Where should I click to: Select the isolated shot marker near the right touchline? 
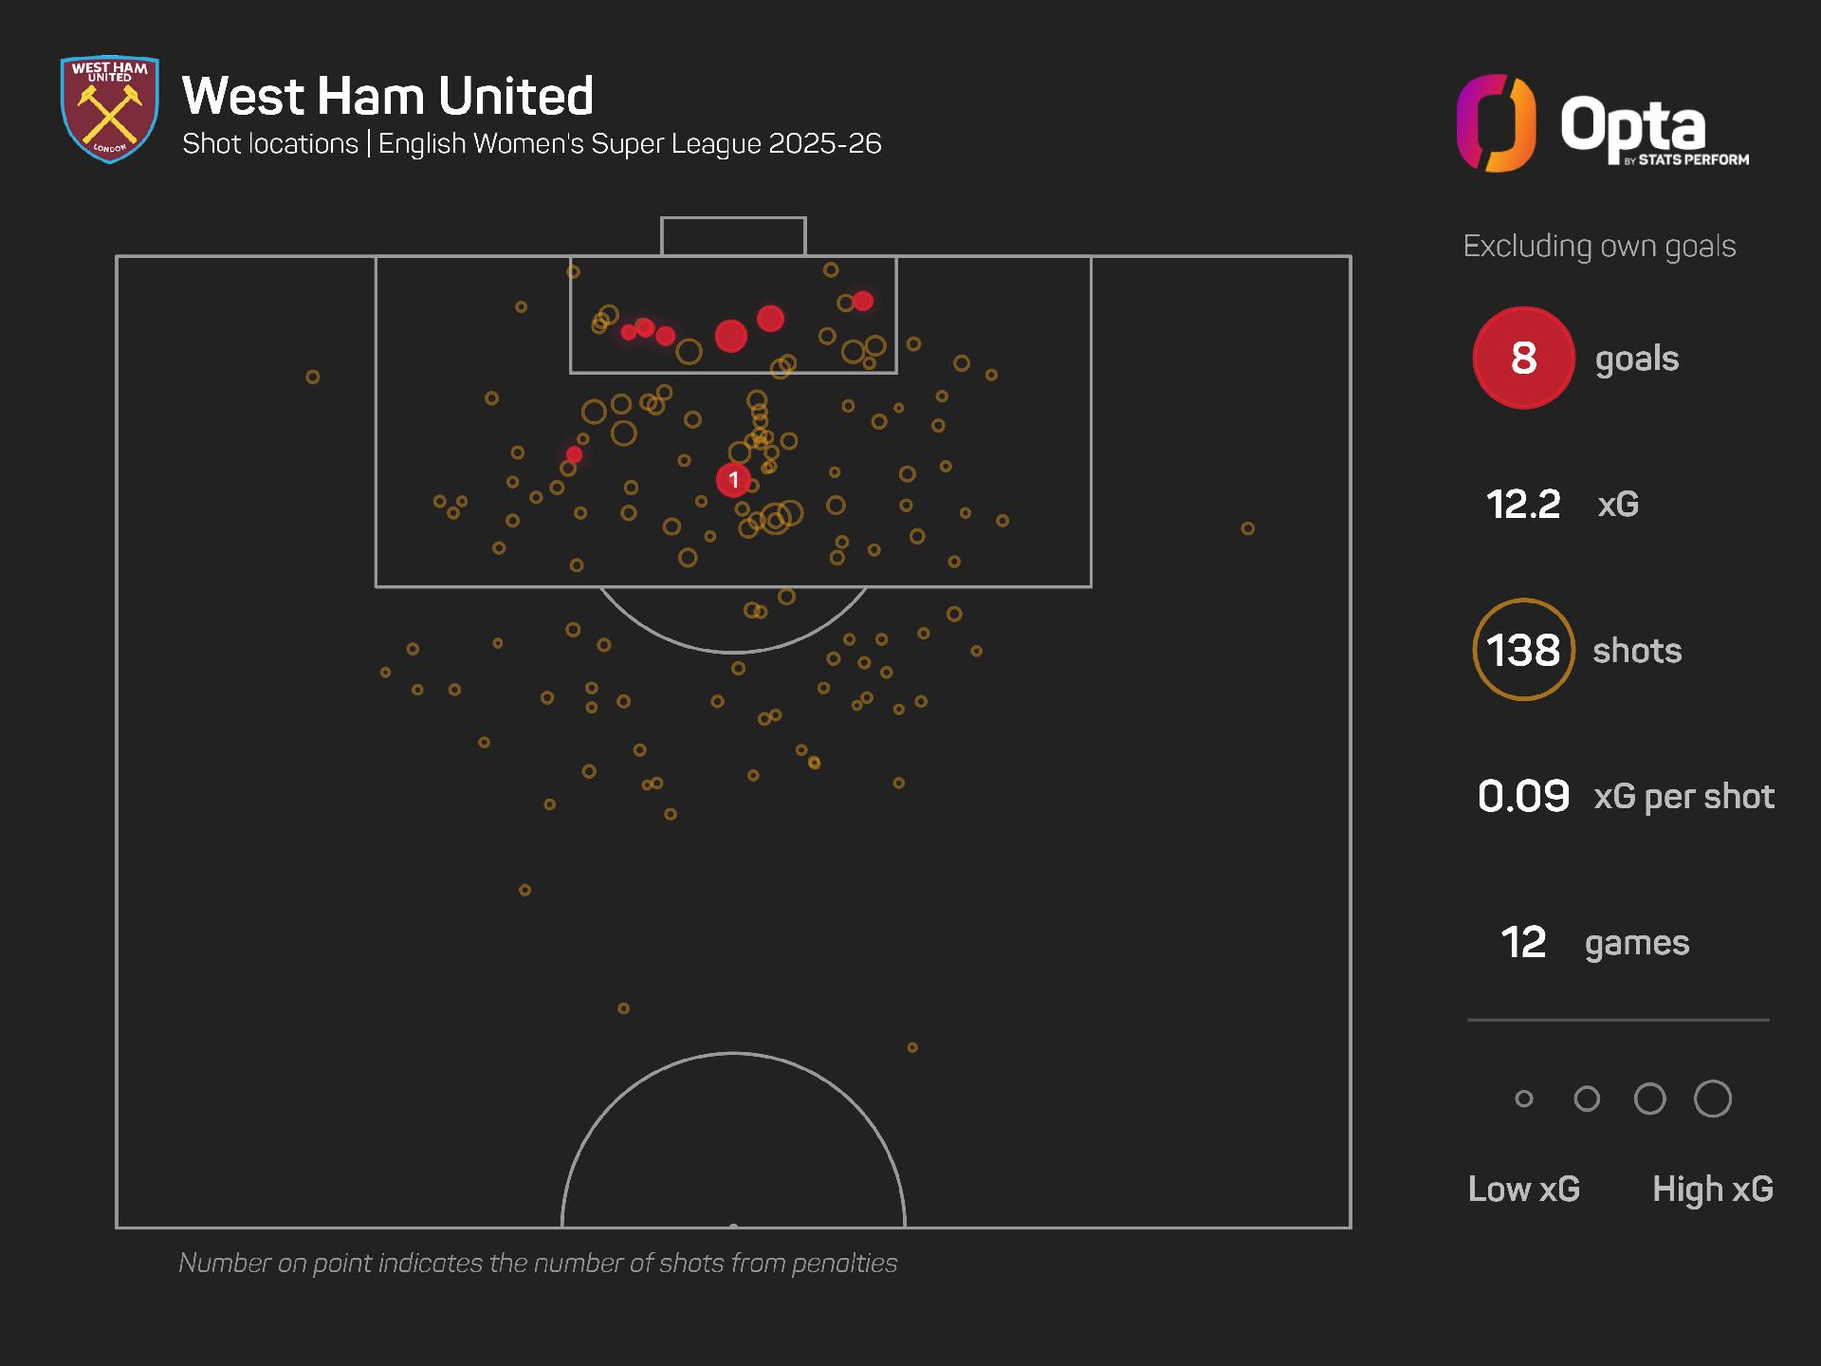tap(1247, 528)
